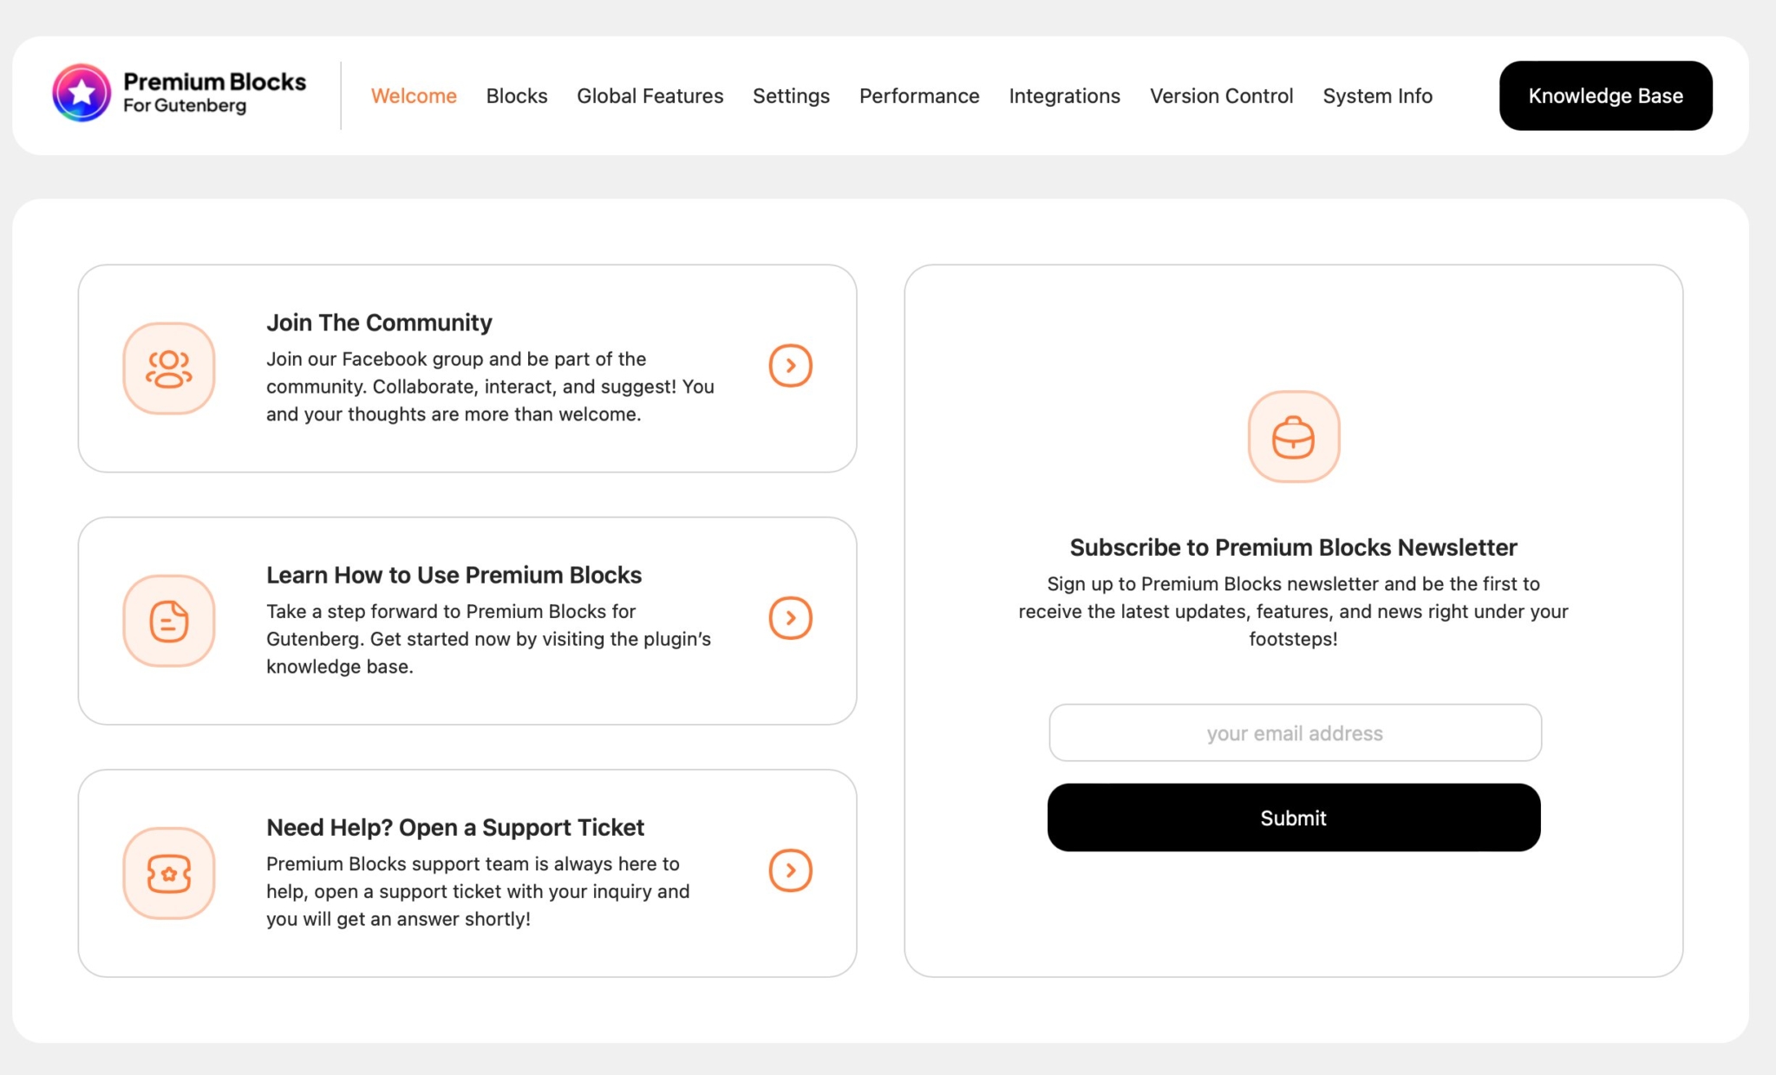Click the Subscribe to Premium Blocks Newsletter title
Viewport: 1776px width, 1075px height.
1294,547
